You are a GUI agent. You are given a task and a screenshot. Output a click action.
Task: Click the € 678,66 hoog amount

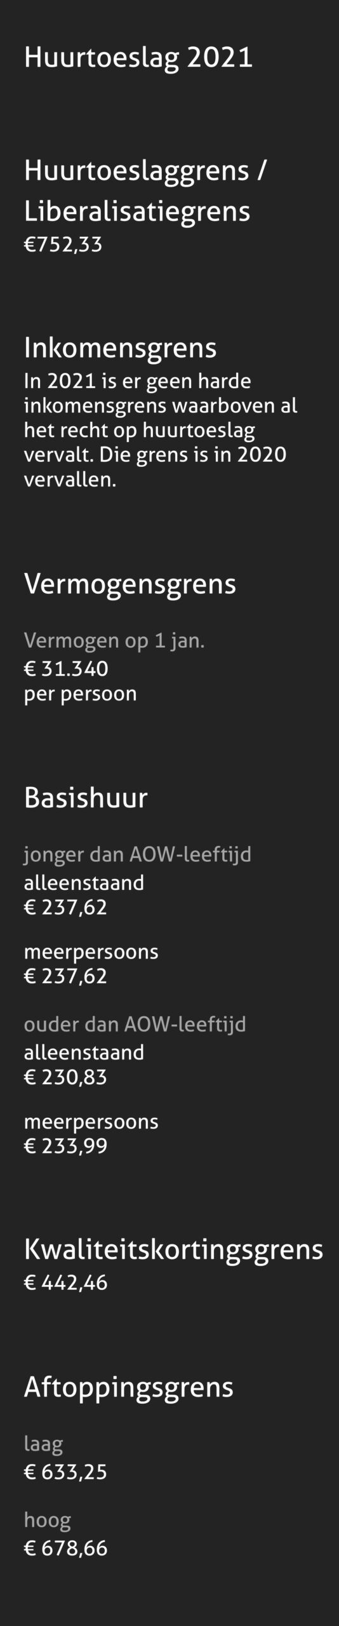[x=66, y=1549]
